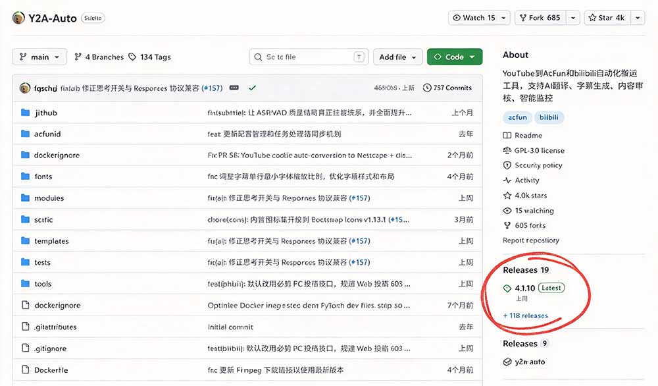Open the 757 Commits history link

[x=447, y=88]
